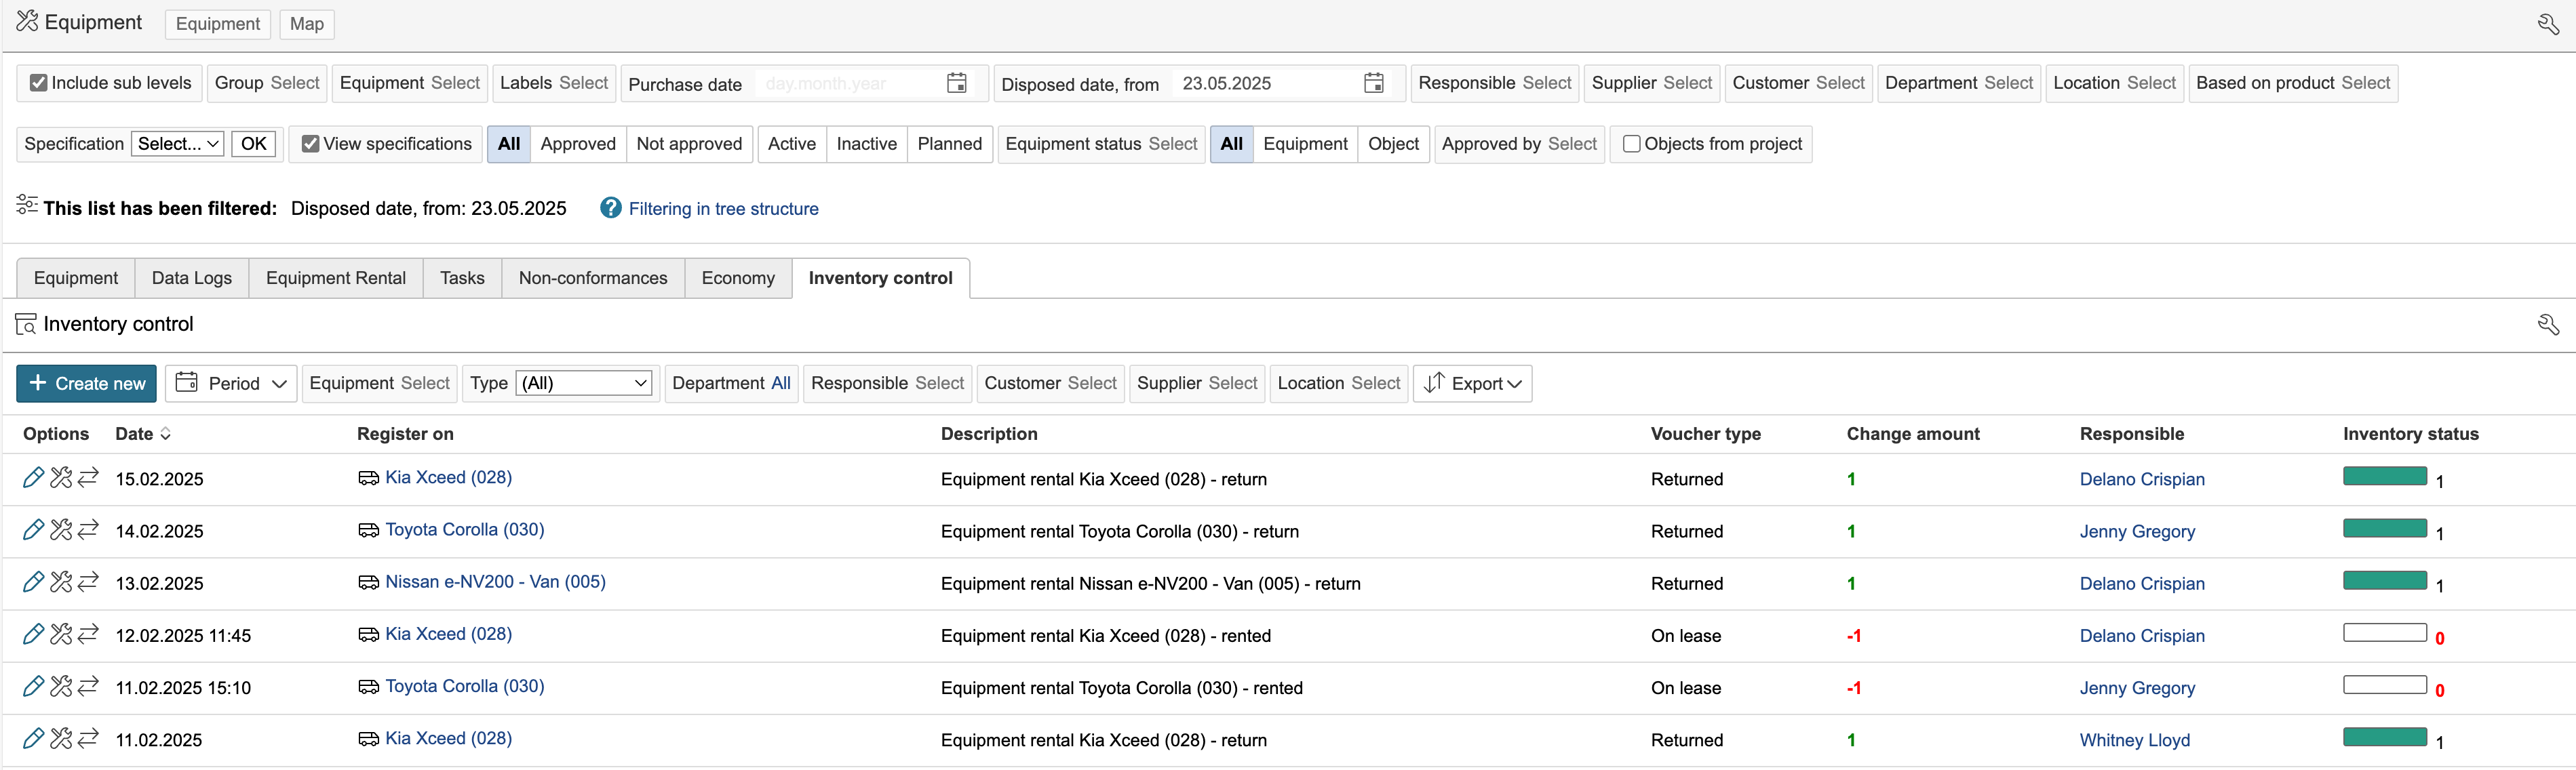Open the Specification Select dropdown
Screen dimensions: 2576x770
(178, 144)
